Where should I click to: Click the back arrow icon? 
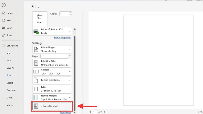pyautogui.click(x=4, y=5)
